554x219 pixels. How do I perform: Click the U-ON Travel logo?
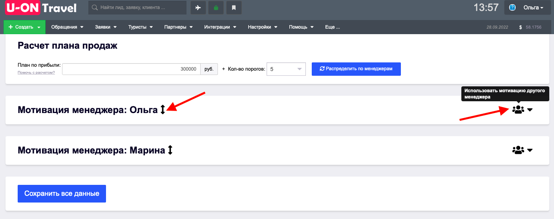pos(41,7)
